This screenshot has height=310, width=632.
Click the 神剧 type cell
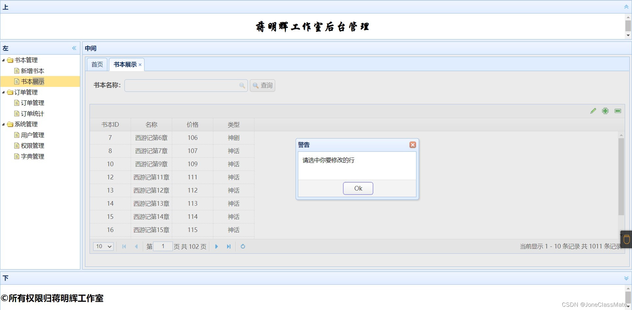pos(234,138)
